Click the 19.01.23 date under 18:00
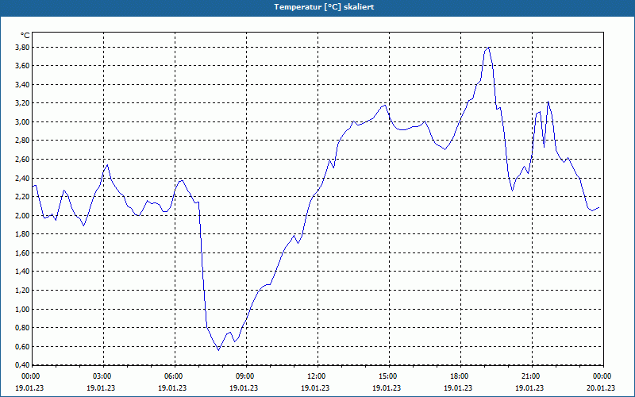This screenshot has height=397, width=635. point(458,387)
